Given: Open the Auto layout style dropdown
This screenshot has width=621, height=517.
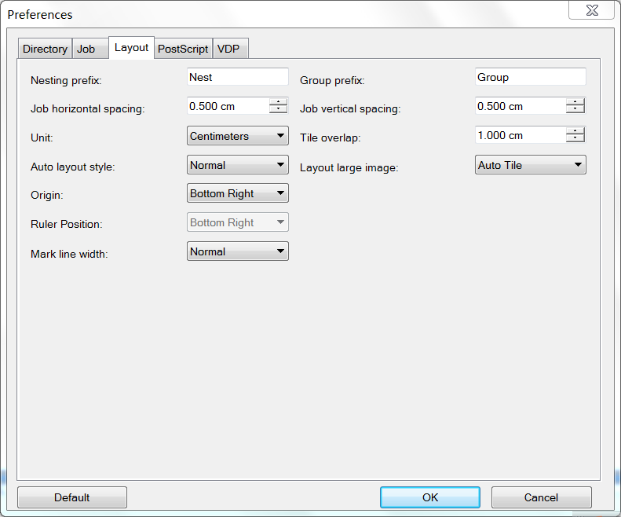Looking at the screenshot, I should [238, 164].
